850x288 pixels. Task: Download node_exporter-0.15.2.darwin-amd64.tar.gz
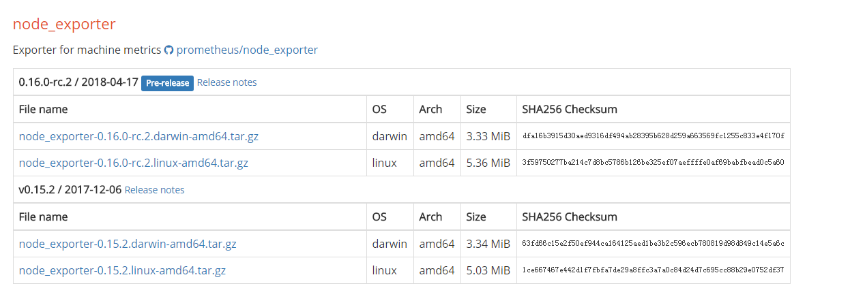(x=128, y=244)
